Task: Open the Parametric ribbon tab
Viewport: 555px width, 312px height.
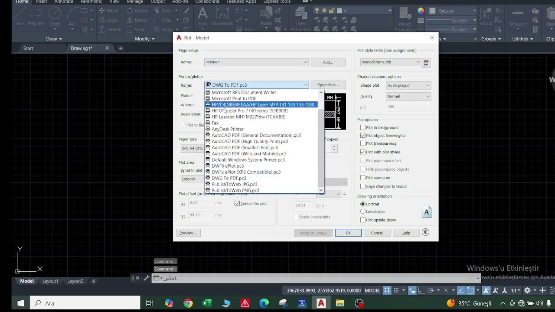Action: tap(91, 2)
